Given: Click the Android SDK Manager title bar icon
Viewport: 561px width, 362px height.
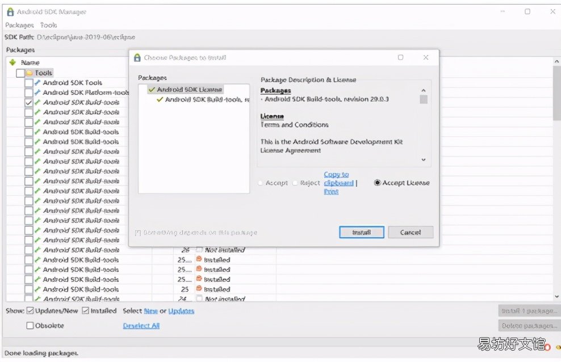Looking at the screenshot, I should tap(10, 12).
